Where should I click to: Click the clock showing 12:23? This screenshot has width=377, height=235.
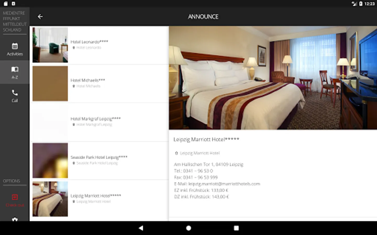coord(369,4)
